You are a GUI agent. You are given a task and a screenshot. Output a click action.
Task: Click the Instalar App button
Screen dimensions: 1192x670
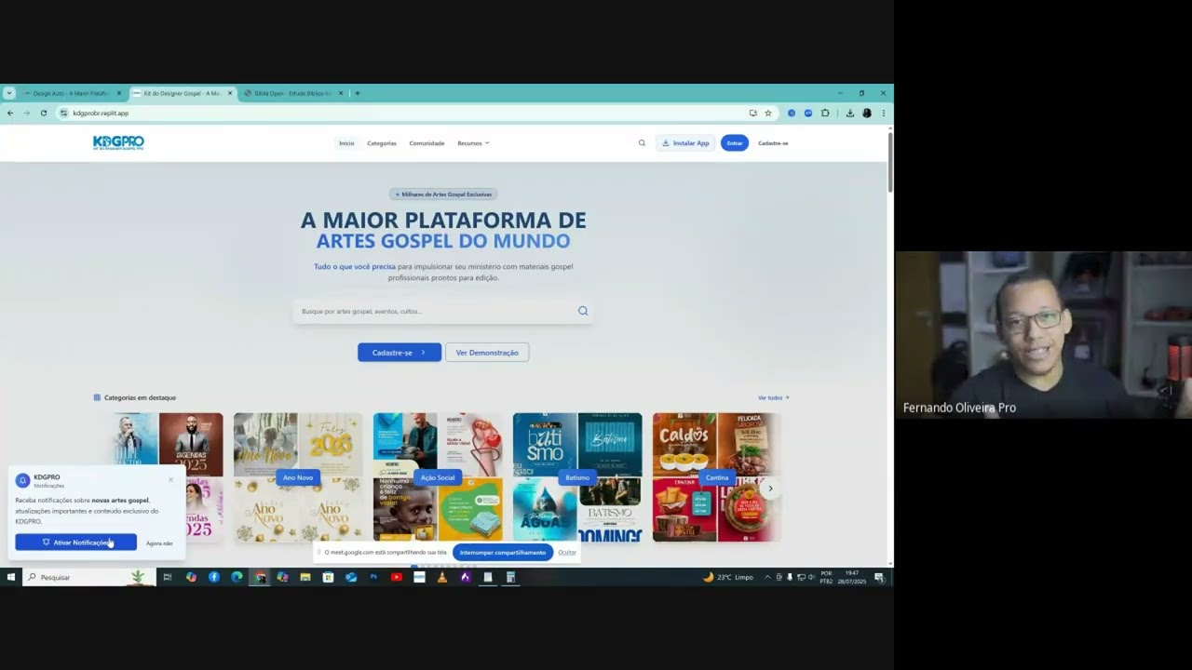point(685,143)
